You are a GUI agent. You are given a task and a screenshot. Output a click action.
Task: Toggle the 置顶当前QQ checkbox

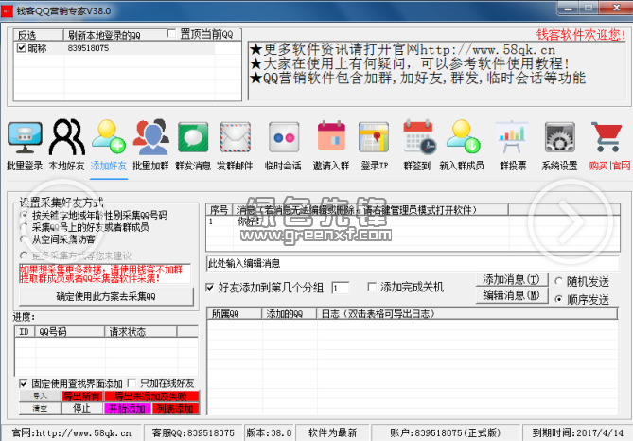coord(171,33)
